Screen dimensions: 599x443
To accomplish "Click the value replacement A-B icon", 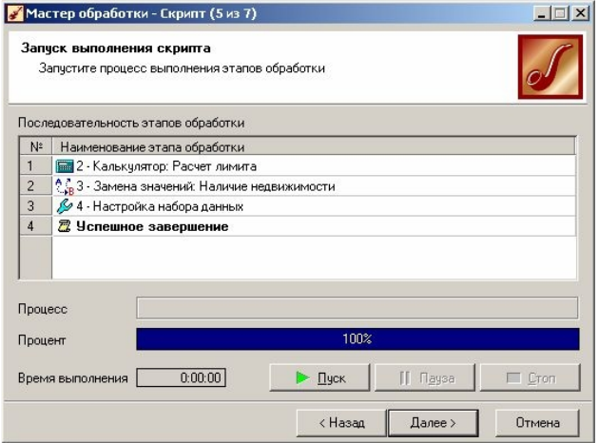I will (65, 186).
